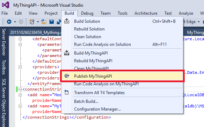Open the SQL Server Object Explorer panel
The width and height of the screenshot is (204, 127).
tap(4, 103)
